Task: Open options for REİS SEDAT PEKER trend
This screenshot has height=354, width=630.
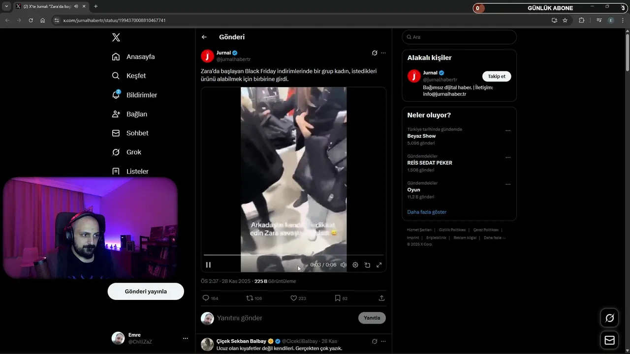Action: 508,158
